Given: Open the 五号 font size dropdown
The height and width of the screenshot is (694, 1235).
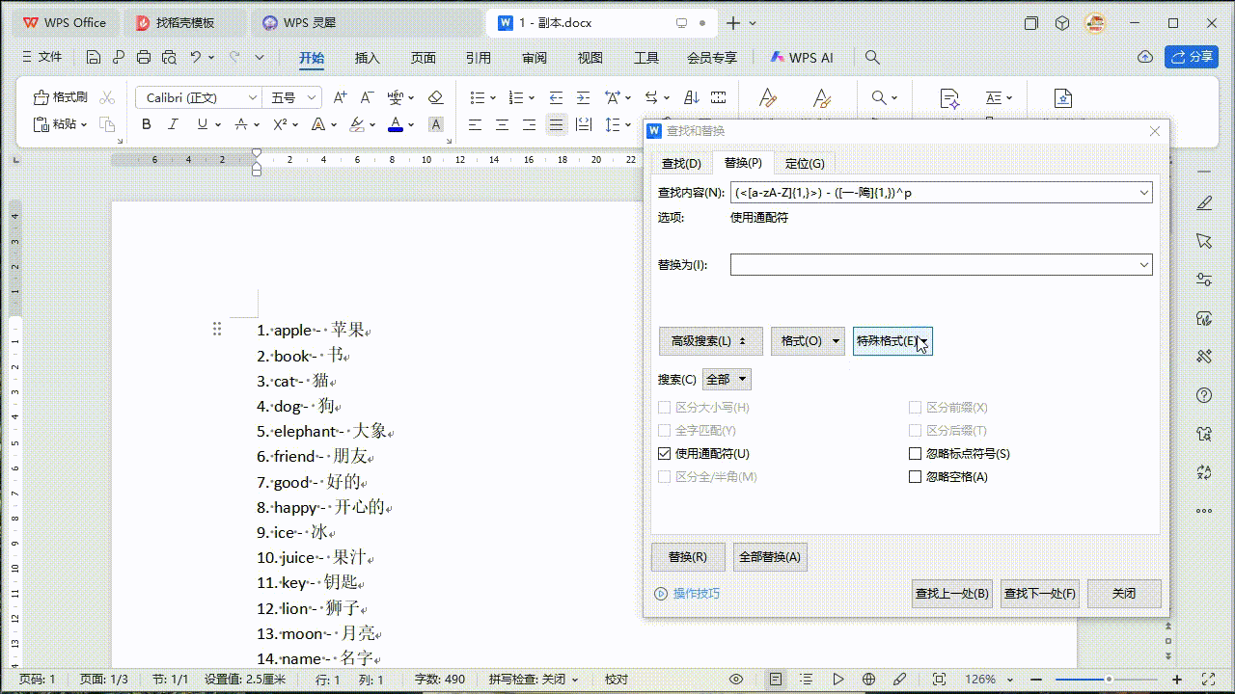Looking at the screenshot, I should pyautogui.click(x=312, y=97).
